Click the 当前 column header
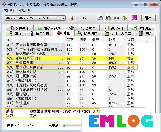 [72, 40]
